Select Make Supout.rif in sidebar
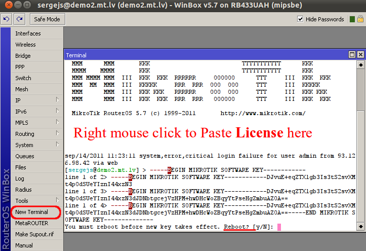366x251 pixels. coord(35,234)
